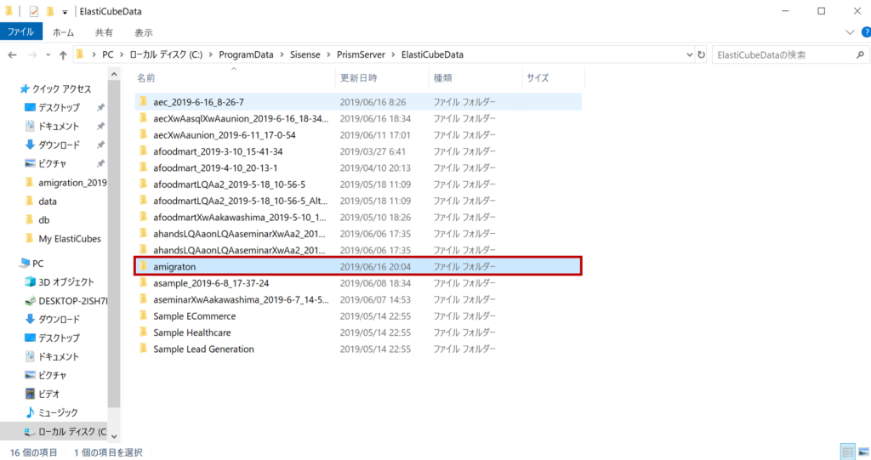The image size is (871, 460).
Task: Click the navigation pane vertical scrollbar
Action: coord(113,255)
